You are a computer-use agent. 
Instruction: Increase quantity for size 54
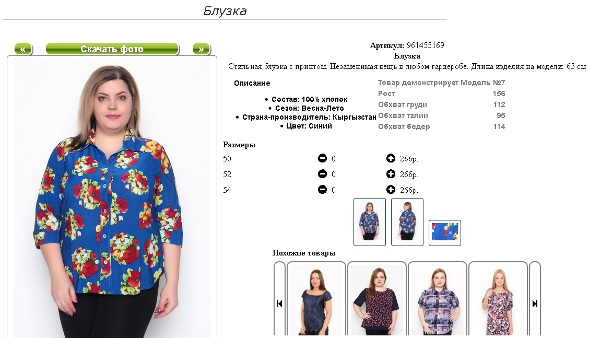pos(391,190)
